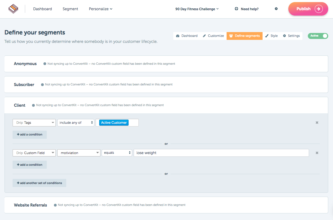This screenshot has height=220, width=333.
Task: Expand the Subscriber segment
Action: coord(166,85)
